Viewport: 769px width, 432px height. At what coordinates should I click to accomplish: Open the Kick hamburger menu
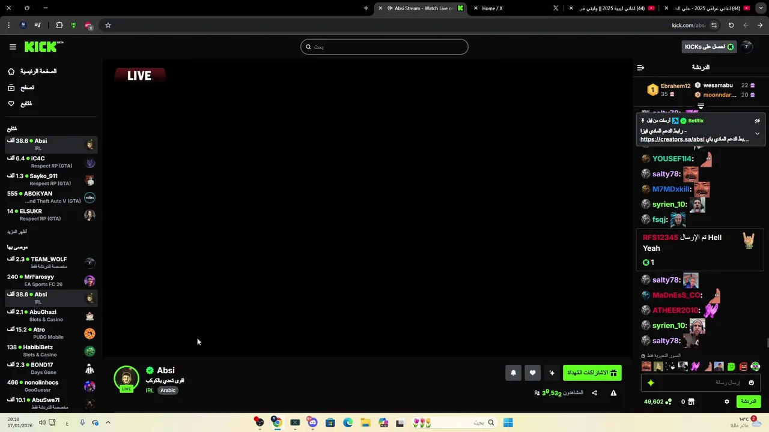pos(13,47)
